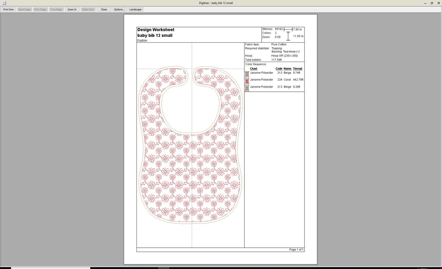The image size is (442, 269).
Task: Click the first beige thread spool icon
Action: (247, 74)
